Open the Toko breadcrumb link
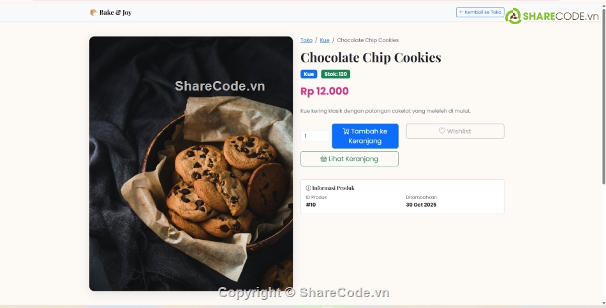 click(x=306, y=40)
